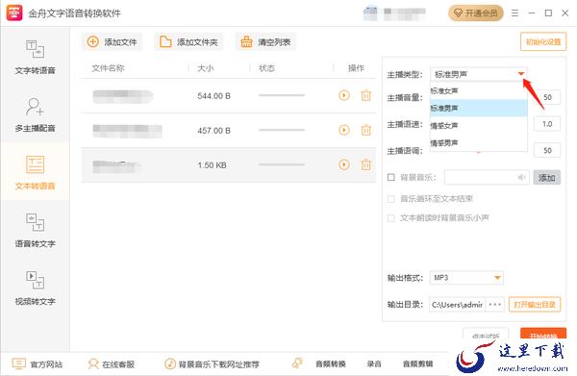Enable the 背景音乐 checkbox
The width and height of the screenshot is (577, 376).
click(x=391, y=178)
